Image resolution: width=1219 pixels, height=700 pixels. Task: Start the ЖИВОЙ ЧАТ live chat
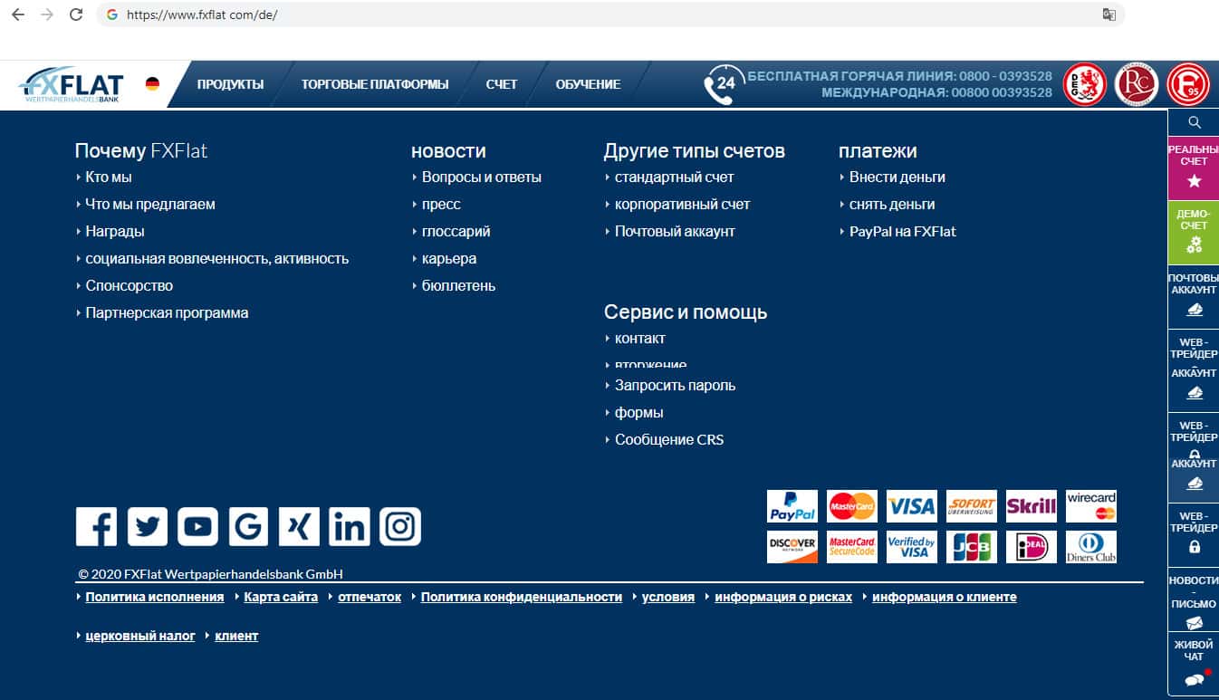point(1194,664)
